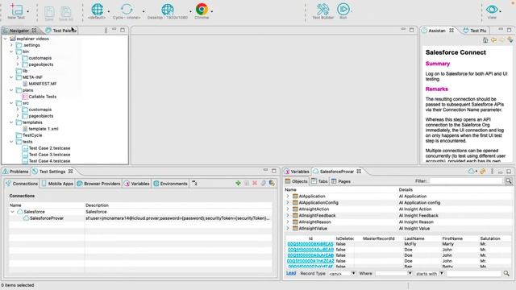Screen dimensions: 516x290
Task: Open the default environment selector globe
Action: point(97,10)
